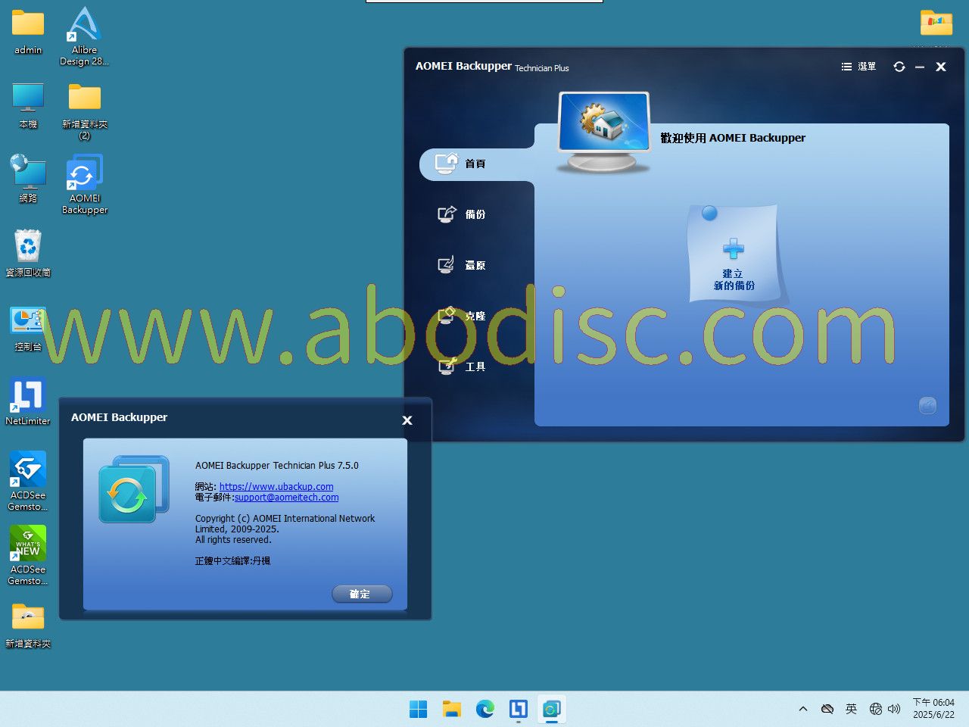
Task: Launch Microsoft Edge from the taskbar
Action: click(x=485, y=709)
